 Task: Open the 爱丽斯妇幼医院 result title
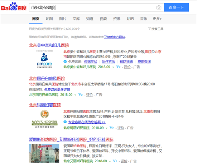coord(71,139)
